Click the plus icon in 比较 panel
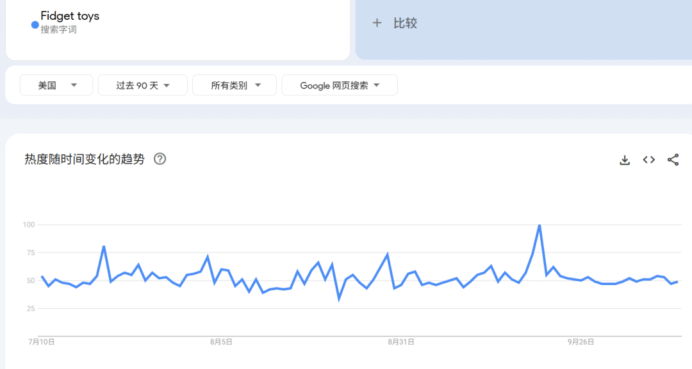692x369 pixels. (x=377, y=23)
